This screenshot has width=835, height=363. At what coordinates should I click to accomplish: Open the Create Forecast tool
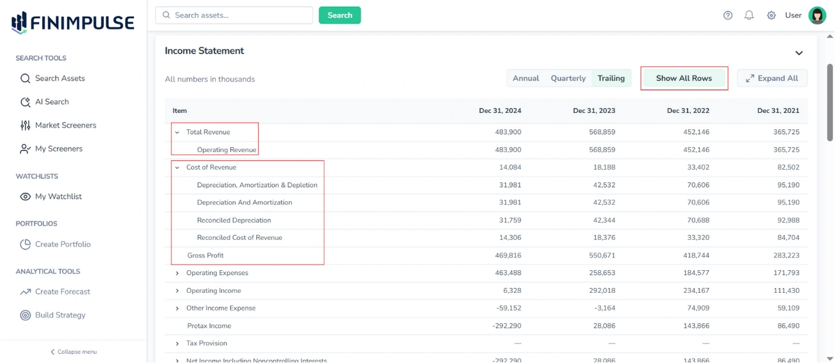click(64, 291)
